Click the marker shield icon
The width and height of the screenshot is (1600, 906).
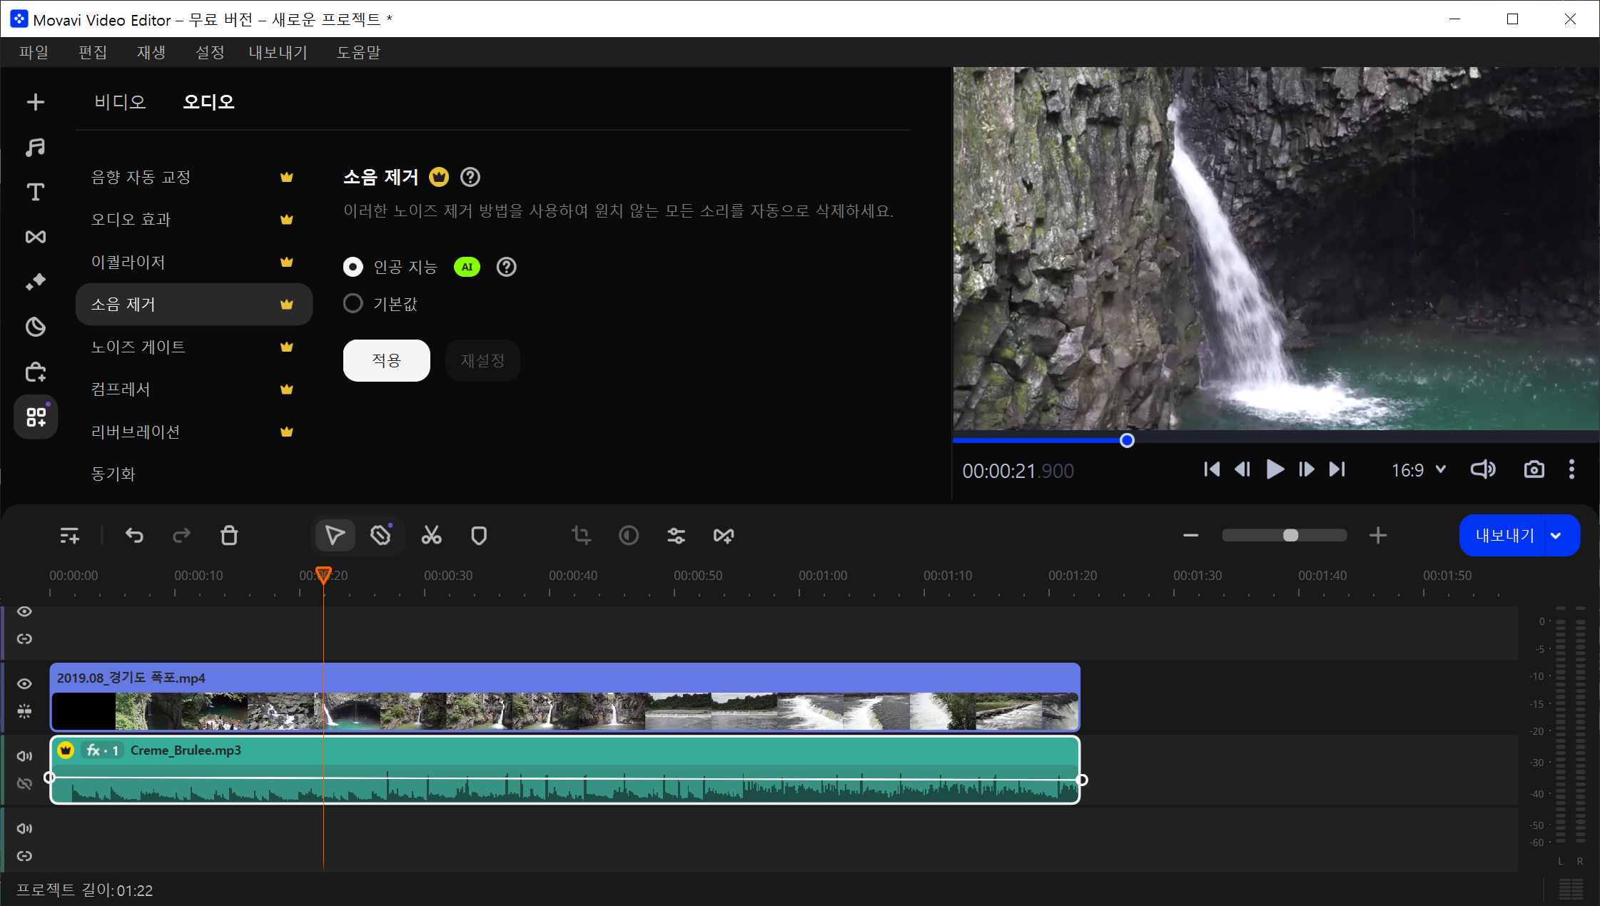point(479,535)
